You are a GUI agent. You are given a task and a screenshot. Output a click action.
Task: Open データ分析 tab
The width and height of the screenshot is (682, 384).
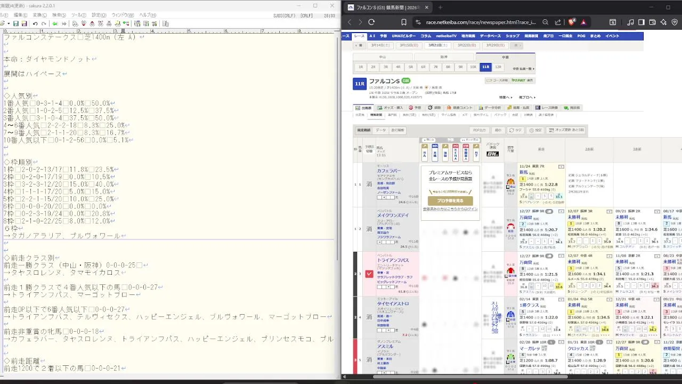click(490, 108)
